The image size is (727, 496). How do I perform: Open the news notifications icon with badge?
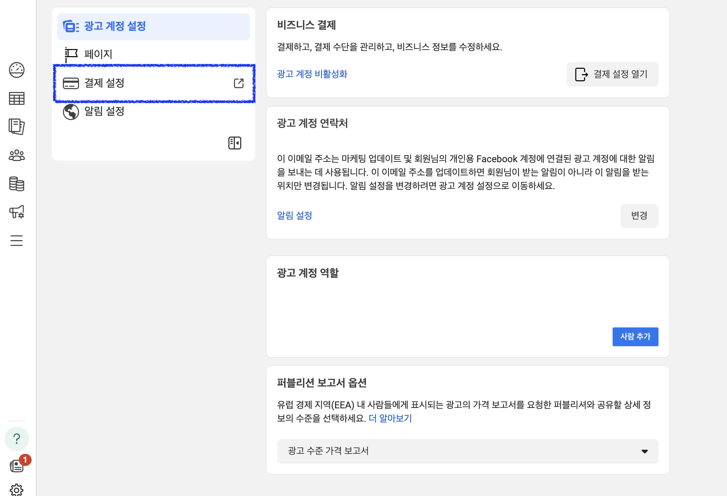pos(17,466)
